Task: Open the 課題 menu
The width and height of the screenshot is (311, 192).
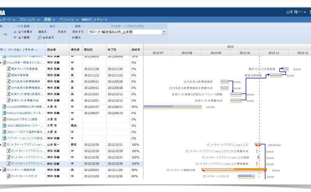Action: [x=47, y=20]
